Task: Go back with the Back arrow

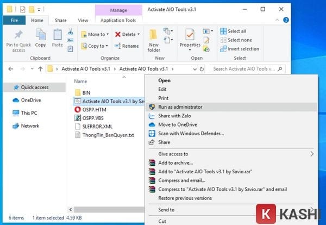Action: [11, 69]
